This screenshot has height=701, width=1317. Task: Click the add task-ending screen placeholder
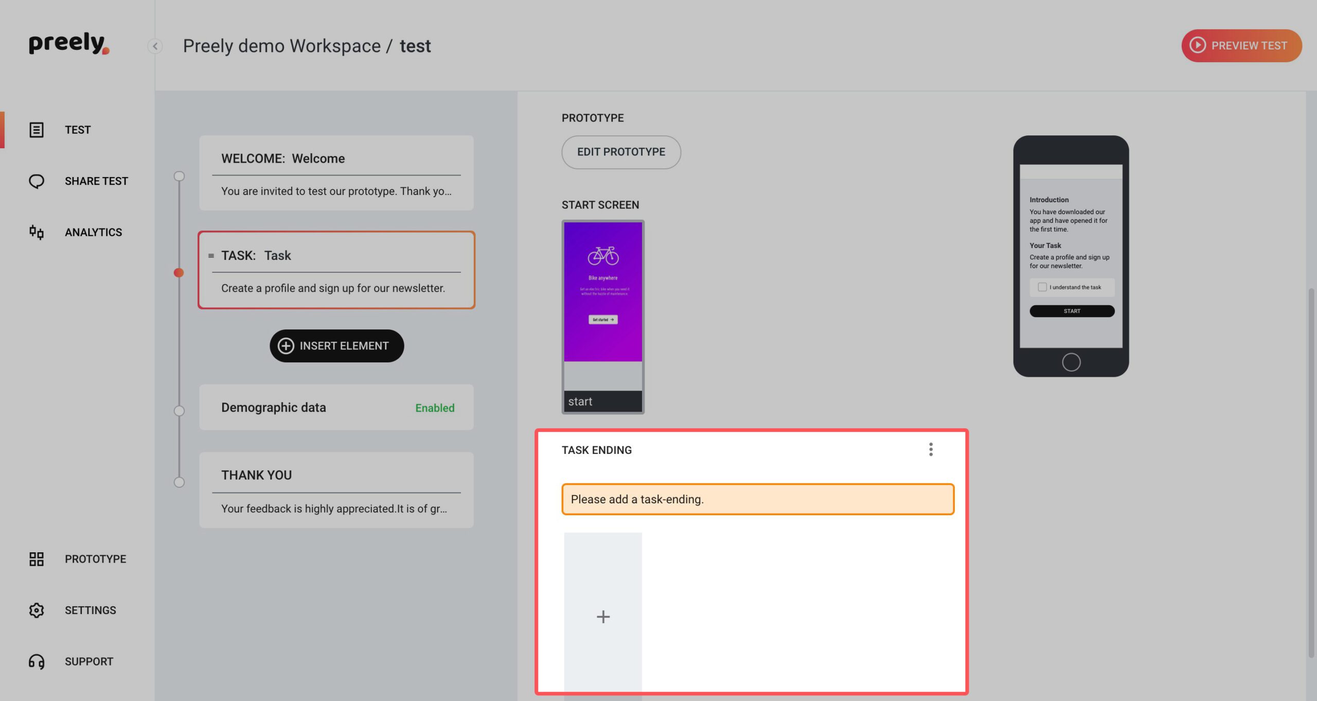point(603,617)
